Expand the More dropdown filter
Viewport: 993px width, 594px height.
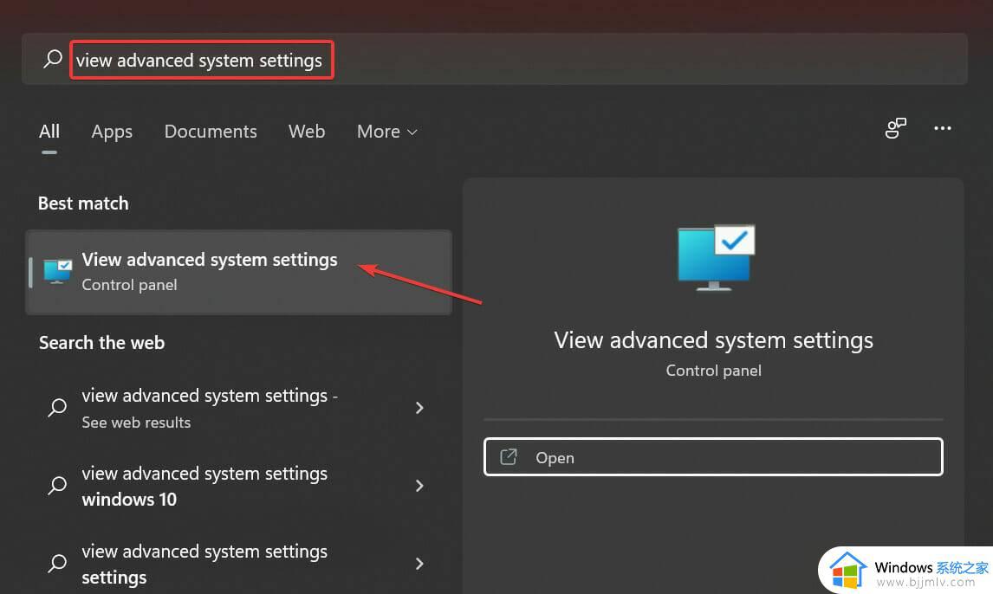(x=387, y=131)
